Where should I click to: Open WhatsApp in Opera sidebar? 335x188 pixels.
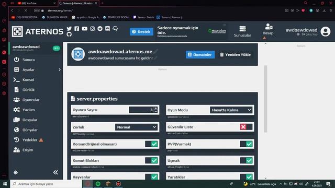[4, 52]
